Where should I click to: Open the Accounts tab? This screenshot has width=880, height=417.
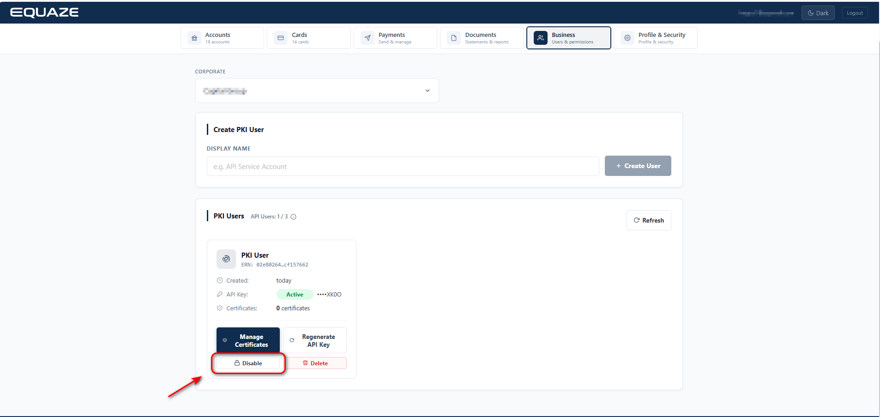[222, 38]
